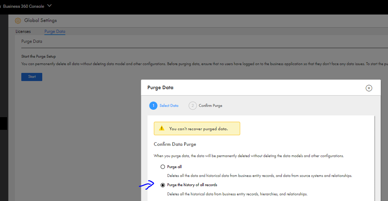Choose the Purge all radio option
Viewport: 388px width, 201px height.
pyautogui.click(x=163, y=167)
